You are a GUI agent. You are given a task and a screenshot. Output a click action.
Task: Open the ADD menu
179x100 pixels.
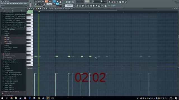(x=8, y=3)
